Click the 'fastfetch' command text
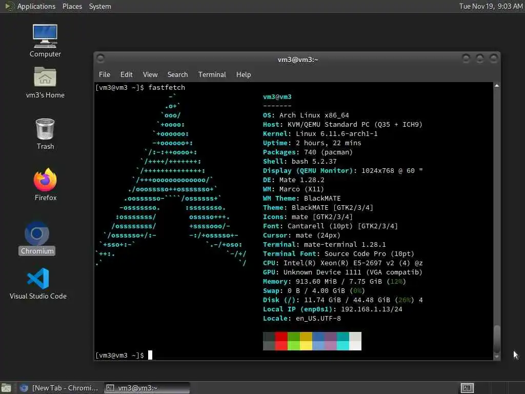 coord(167,87)
